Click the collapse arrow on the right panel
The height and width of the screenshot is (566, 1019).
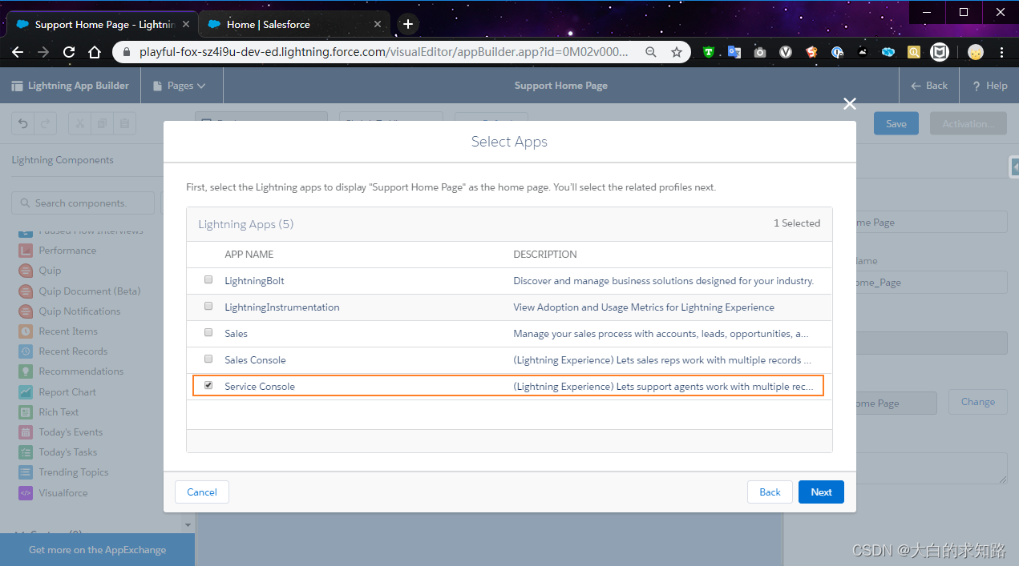click(x=1014, y=166)
